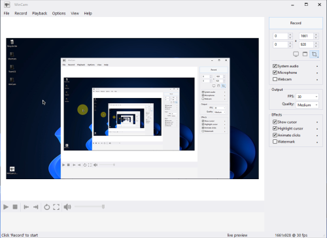Open the Quality dropdown showing Medium
327x238 pixels.
(x=307, y=105)
